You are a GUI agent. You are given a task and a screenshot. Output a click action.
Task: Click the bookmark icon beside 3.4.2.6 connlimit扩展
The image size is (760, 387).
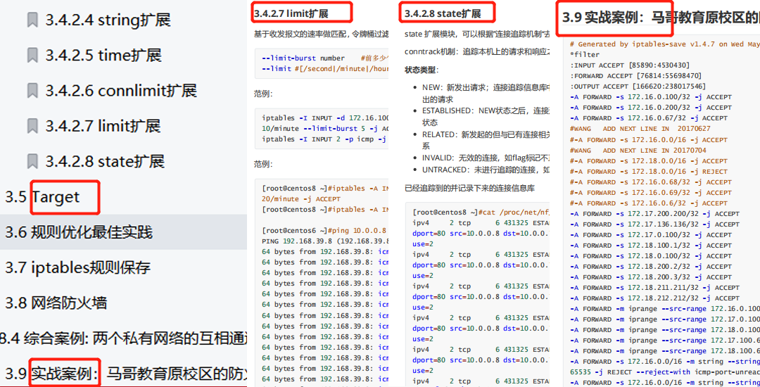coord(32,91)
